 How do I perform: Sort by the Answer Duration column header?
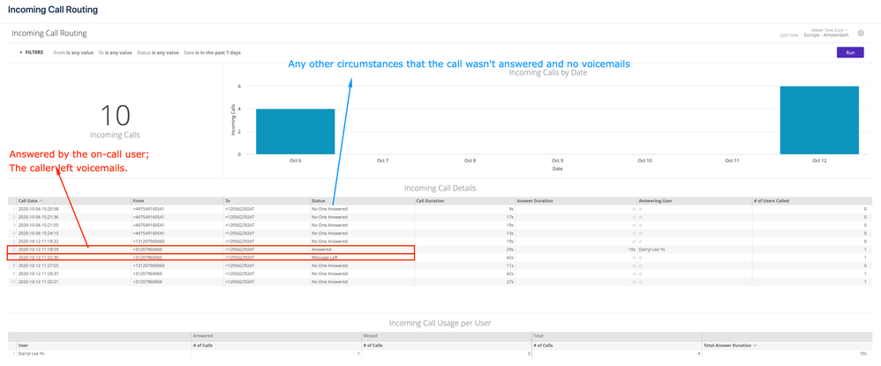pyautogui.click(x=534, y=200)
